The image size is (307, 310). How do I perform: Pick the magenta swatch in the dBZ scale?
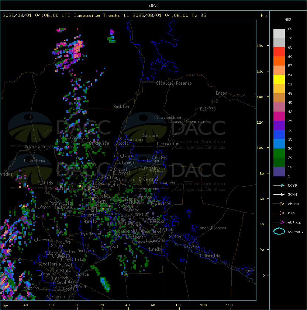tap(279, 116)
